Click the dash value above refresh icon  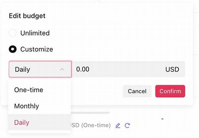pyautogui.click(x=162, y=119)
